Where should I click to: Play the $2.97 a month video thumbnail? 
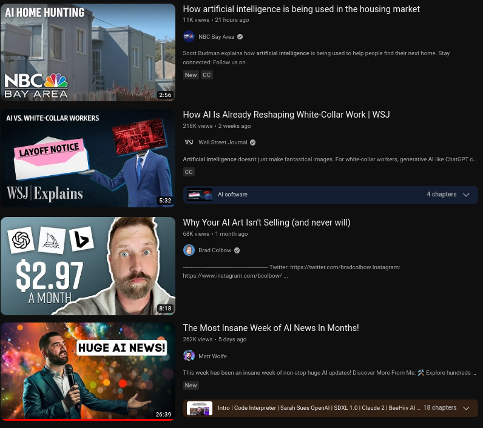[x=88, y=266]
